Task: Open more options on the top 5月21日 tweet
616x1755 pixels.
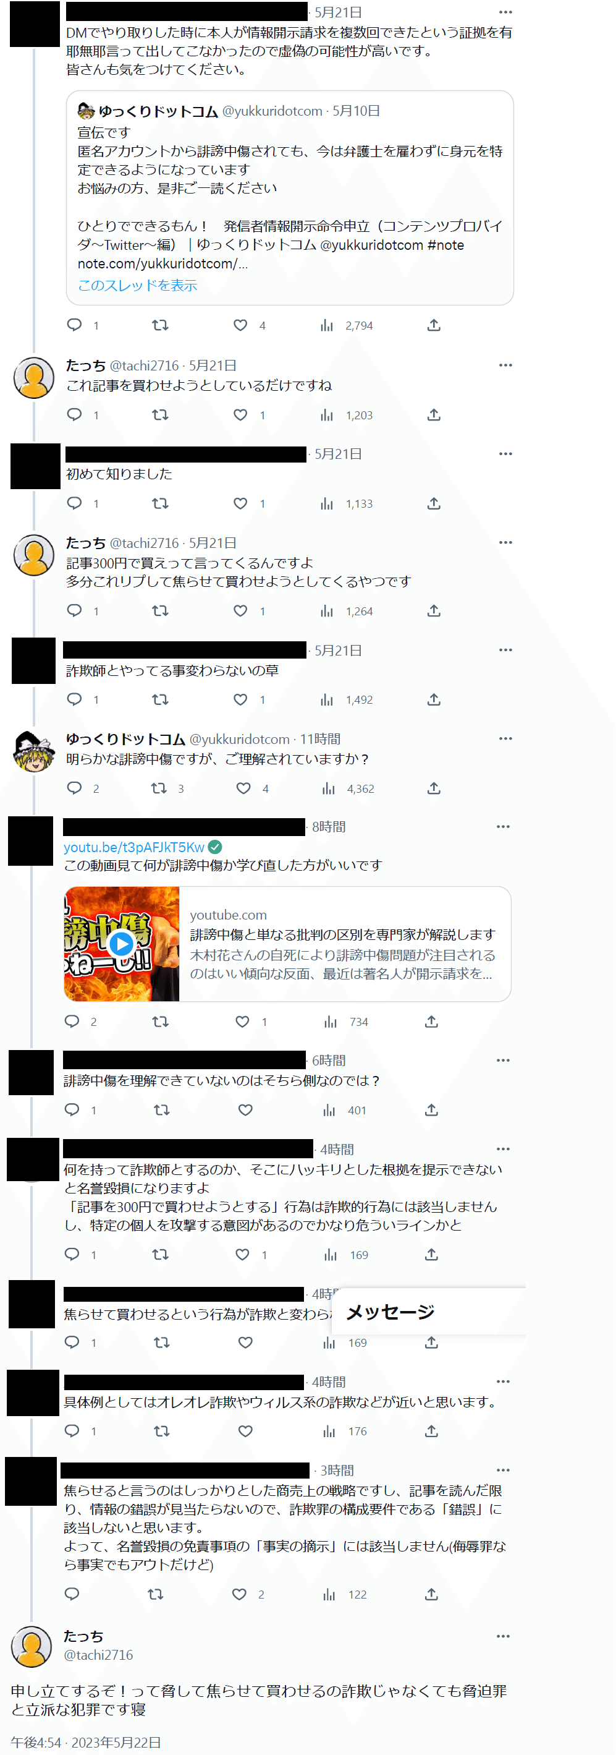Action: click(505, 12)
